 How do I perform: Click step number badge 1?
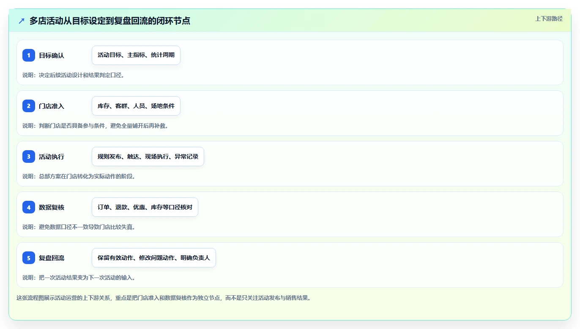[29, 55]
